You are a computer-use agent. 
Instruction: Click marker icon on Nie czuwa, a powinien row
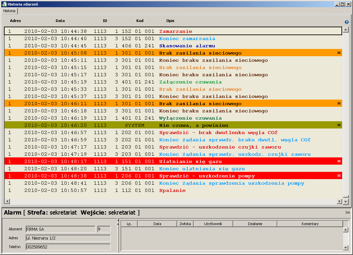[339, 125]
